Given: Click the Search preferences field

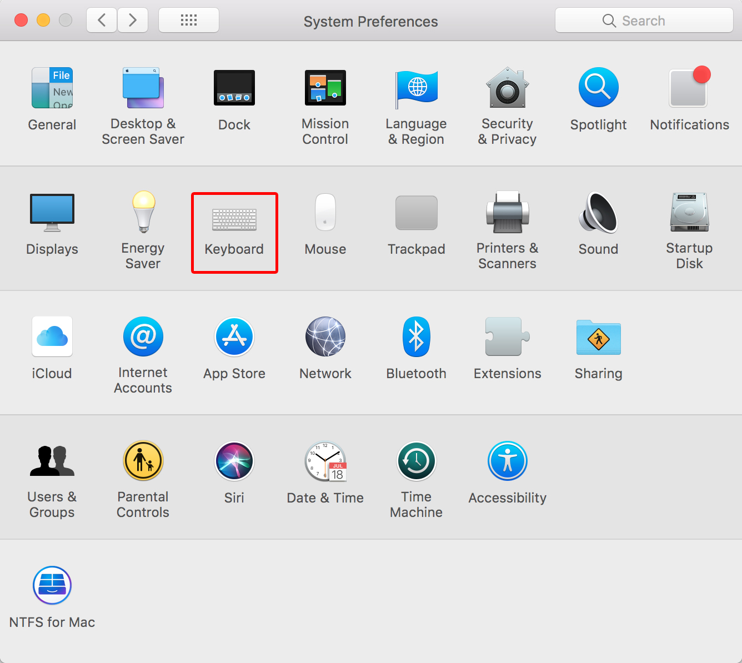Looking at the screenshot, I should 644,21.
